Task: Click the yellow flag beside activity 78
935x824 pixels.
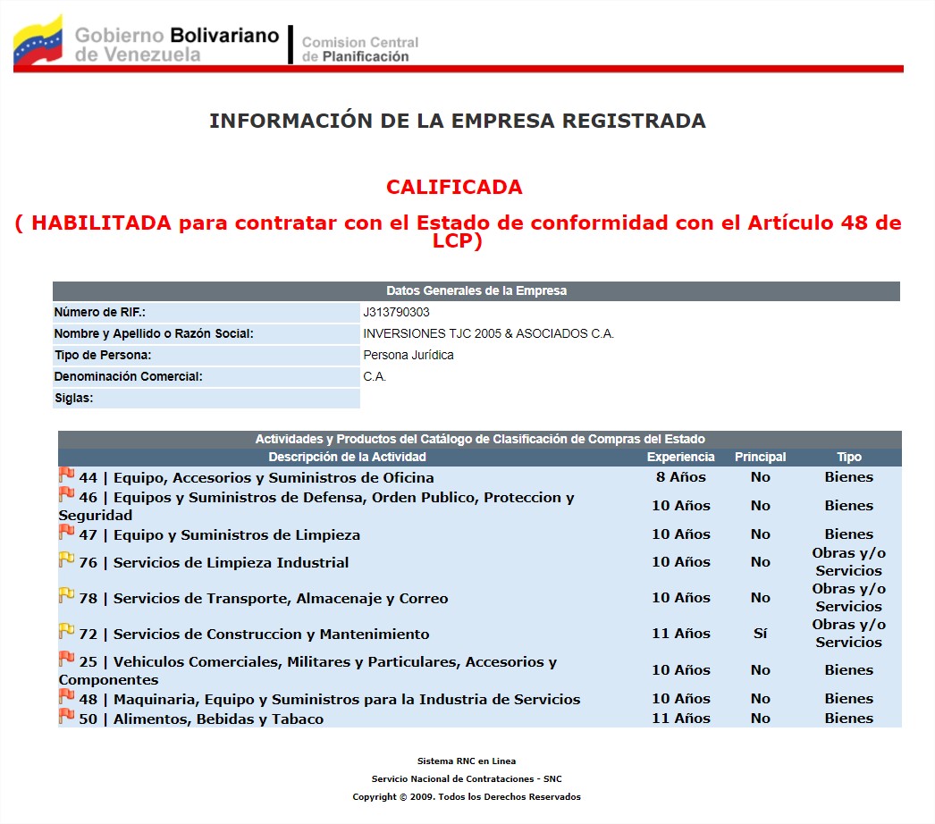Action: click(x=66, y=595)
